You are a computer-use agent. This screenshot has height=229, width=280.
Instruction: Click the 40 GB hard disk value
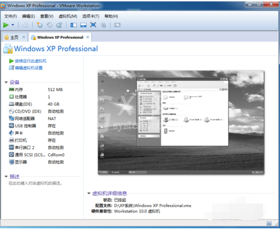pos(54,104)
